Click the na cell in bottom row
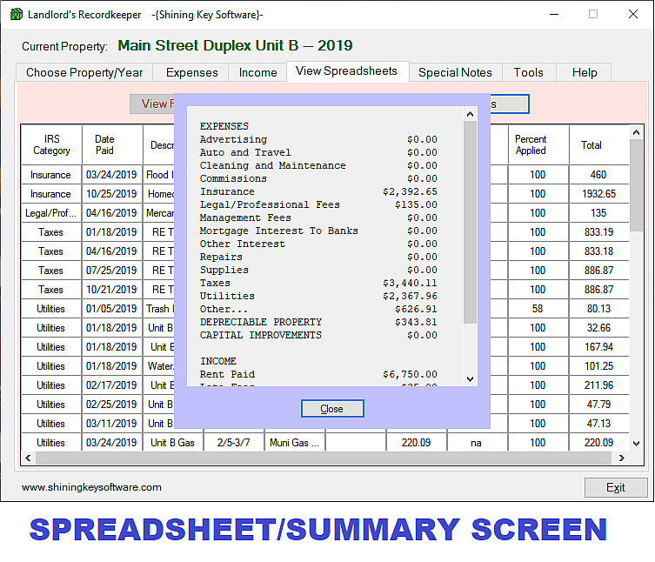 476,443
